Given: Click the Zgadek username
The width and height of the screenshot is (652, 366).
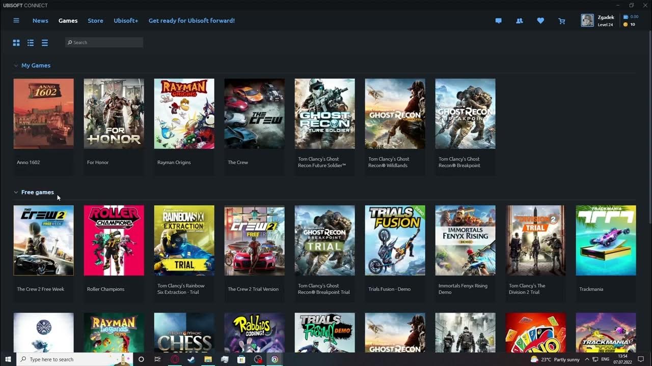Looking at the screenshot, I should pyautogui.click(x=606, y=17).
